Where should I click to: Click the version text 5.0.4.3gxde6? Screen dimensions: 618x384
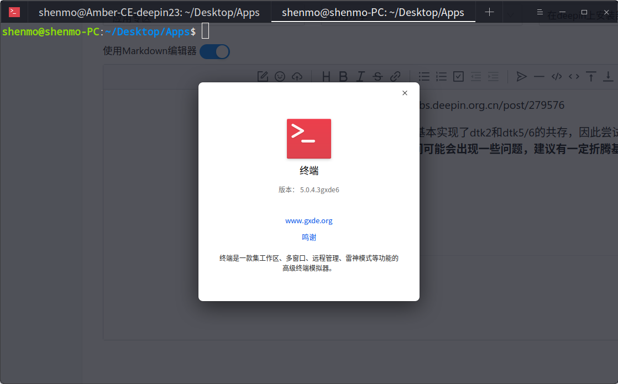(320, 190)
